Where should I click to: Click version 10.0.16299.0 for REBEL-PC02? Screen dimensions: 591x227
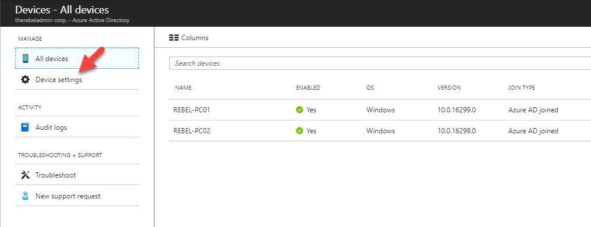[457, 131]
